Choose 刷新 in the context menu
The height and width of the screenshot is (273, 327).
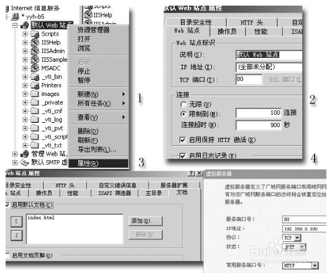[98, 140]
